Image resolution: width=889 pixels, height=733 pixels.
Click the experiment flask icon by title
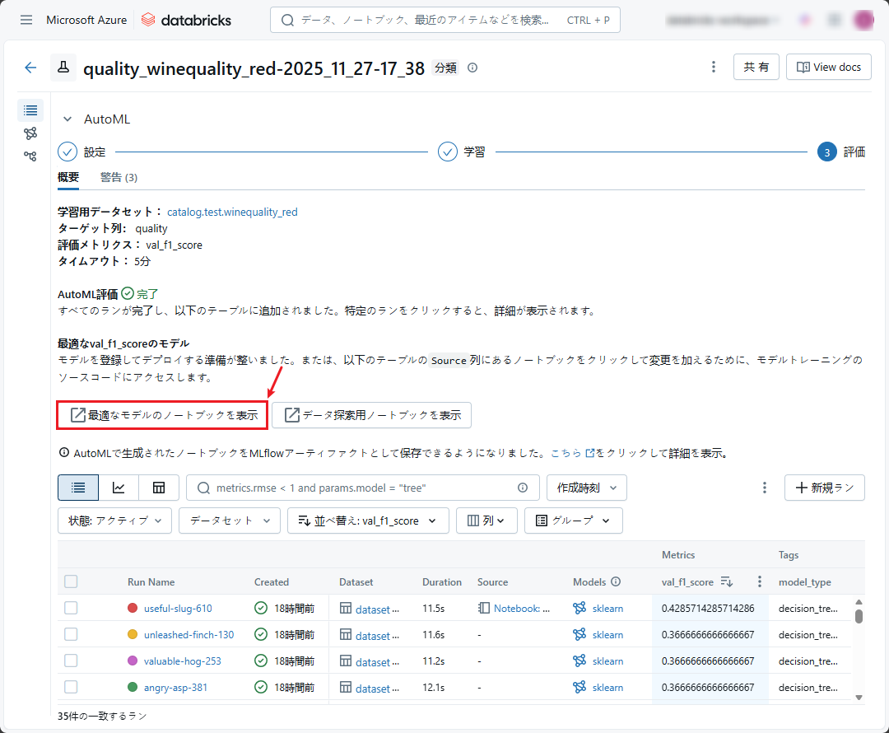(x=63, y=68)
